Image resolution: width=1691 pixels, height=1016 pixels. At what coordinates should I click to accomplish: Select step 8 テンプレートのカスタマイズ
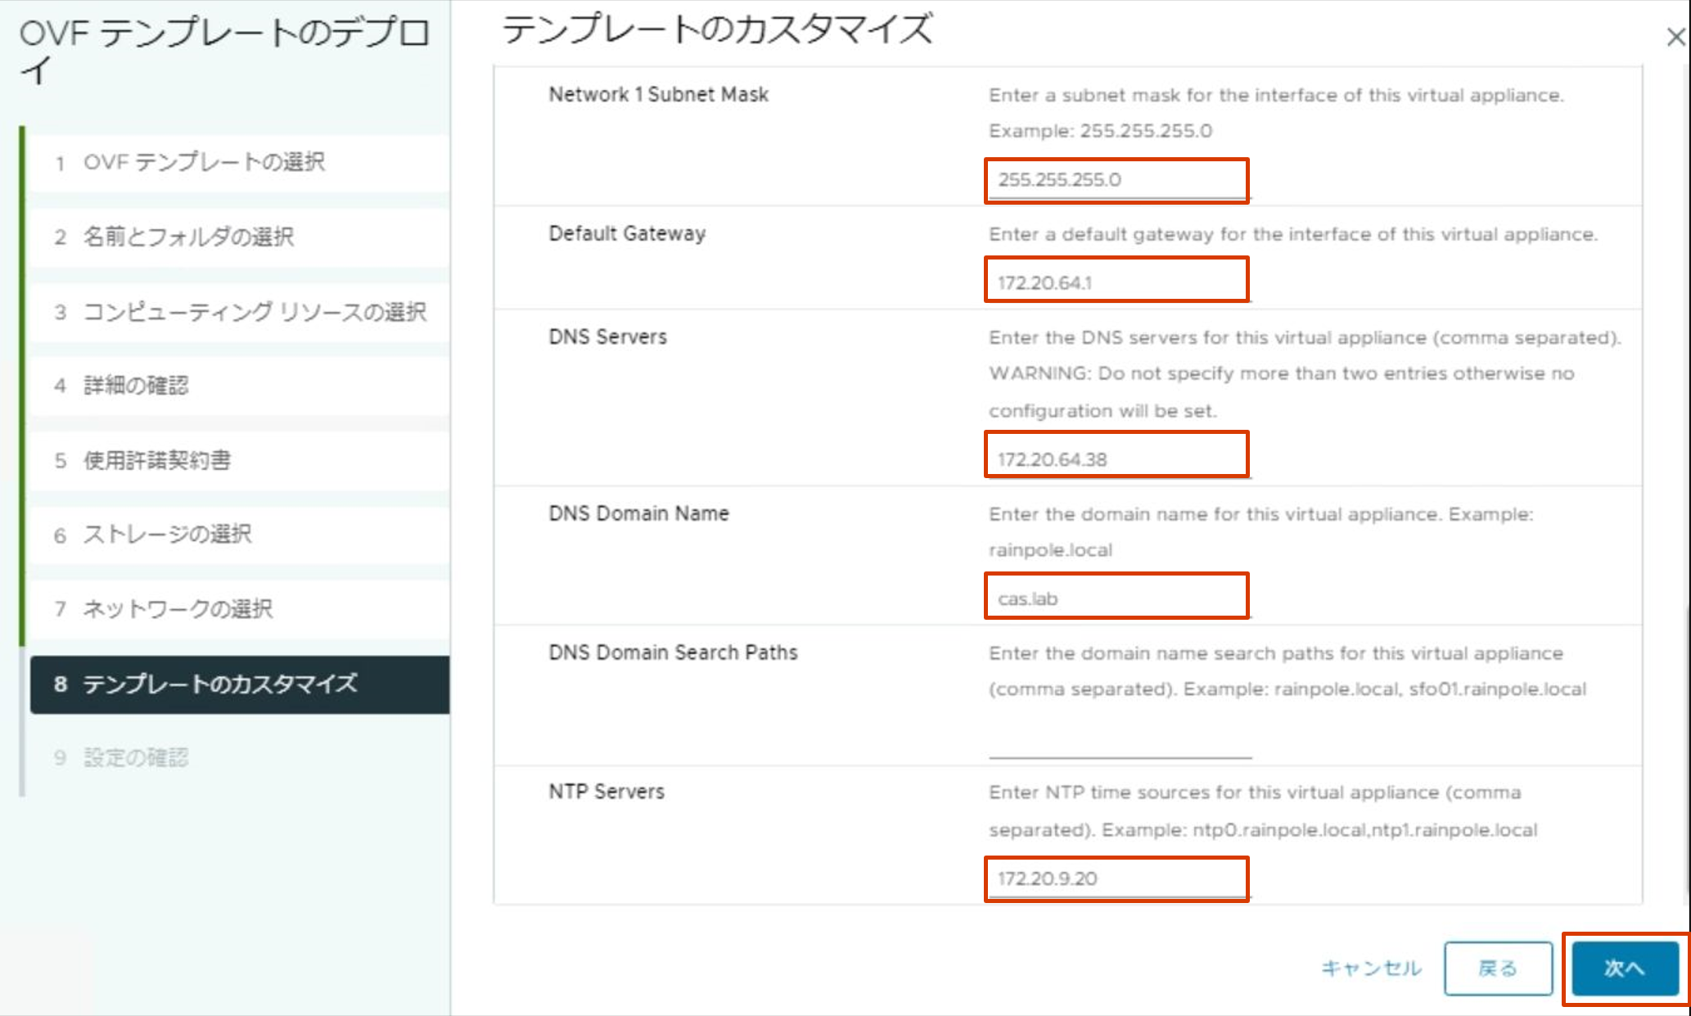239,684
